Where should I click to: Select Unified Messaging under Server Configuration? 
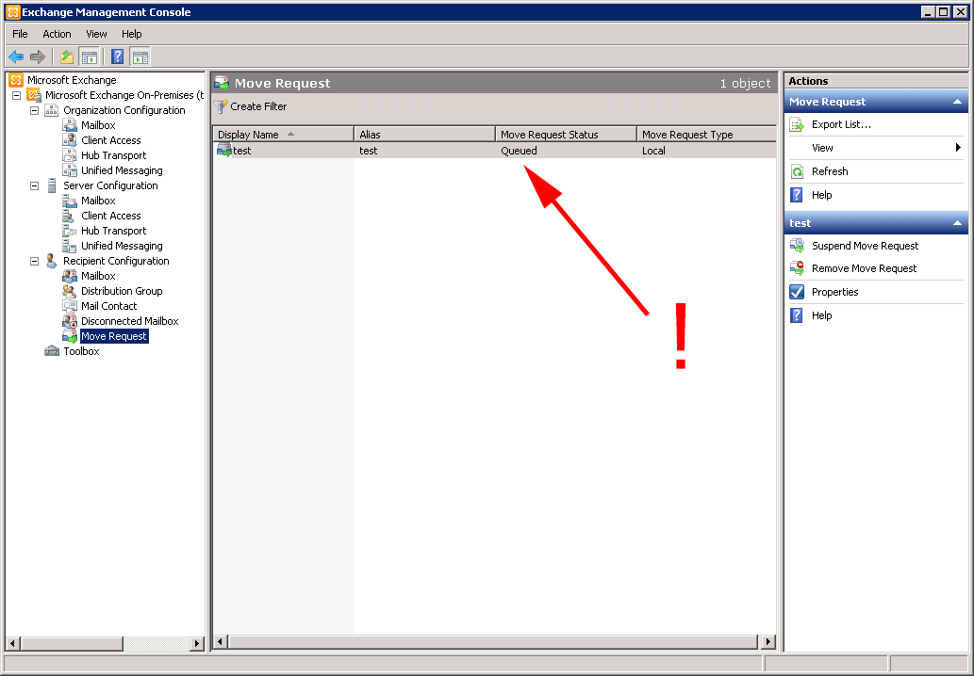click(122, 247)
